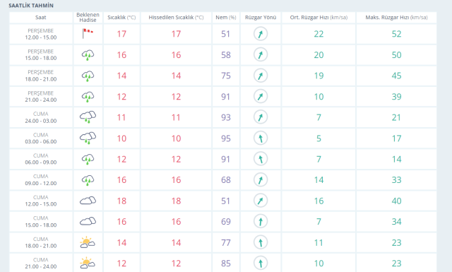This screenshot has height=272, width=452.
Task: Click the 'Hissedilen Sıcaklık (°C)' column header
Action: (176, 17)
